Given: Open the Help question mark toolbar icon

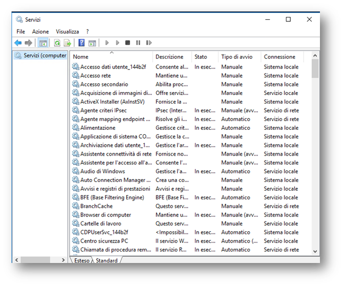Looking at the screenshot, I should (81, 43).
